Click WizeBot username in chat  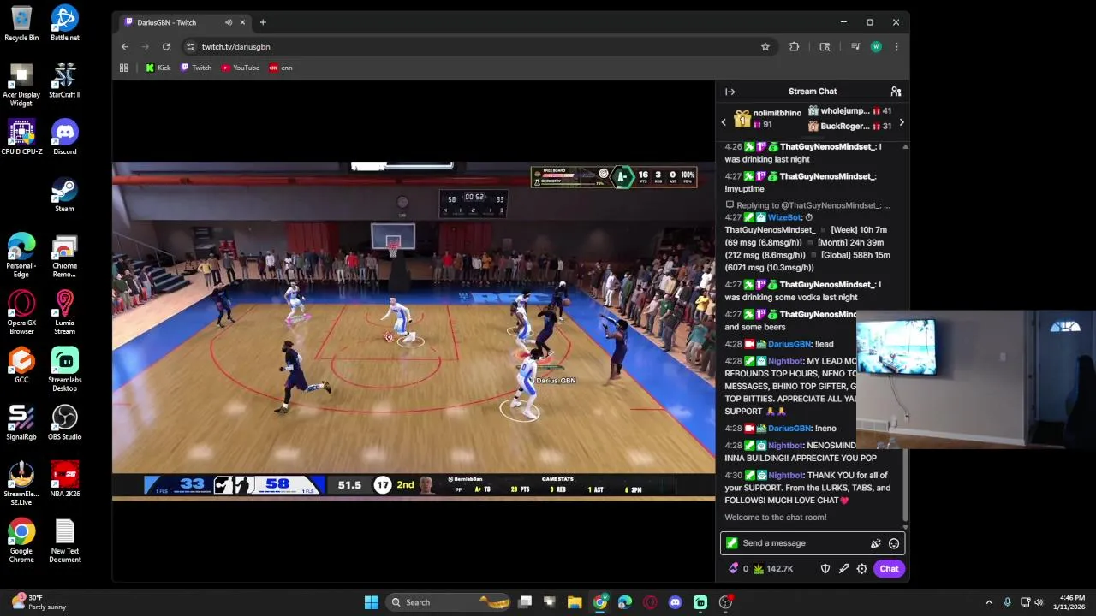783,217
